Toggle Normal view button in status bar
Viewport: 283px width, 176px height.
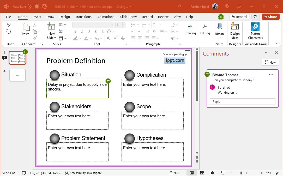coord(192,173)
